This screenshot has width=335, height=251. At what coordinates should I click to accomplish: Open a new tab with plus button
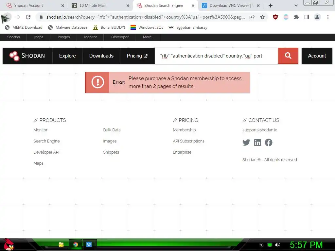(x=271, y=6)
